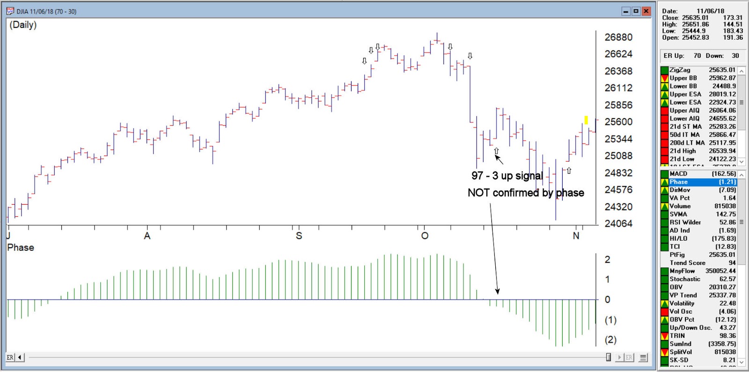This screenshot has width=749, height=372.
Task: Click the green icon beside MnyFlow
Action: (x=664, y=271)
